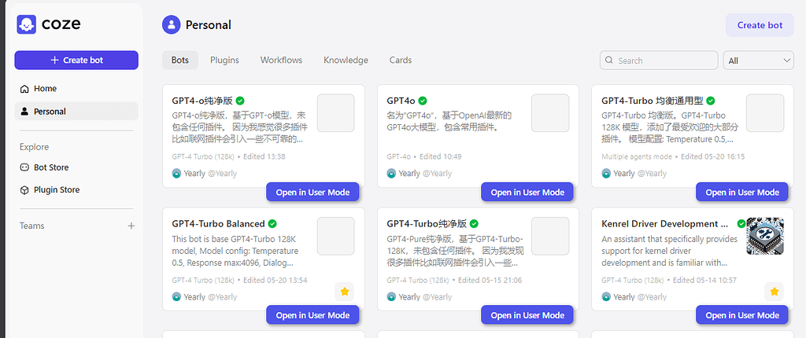
Task: Click Yearly avatar on GPT4-Turbo Balanced card
Action: point(177,297)
